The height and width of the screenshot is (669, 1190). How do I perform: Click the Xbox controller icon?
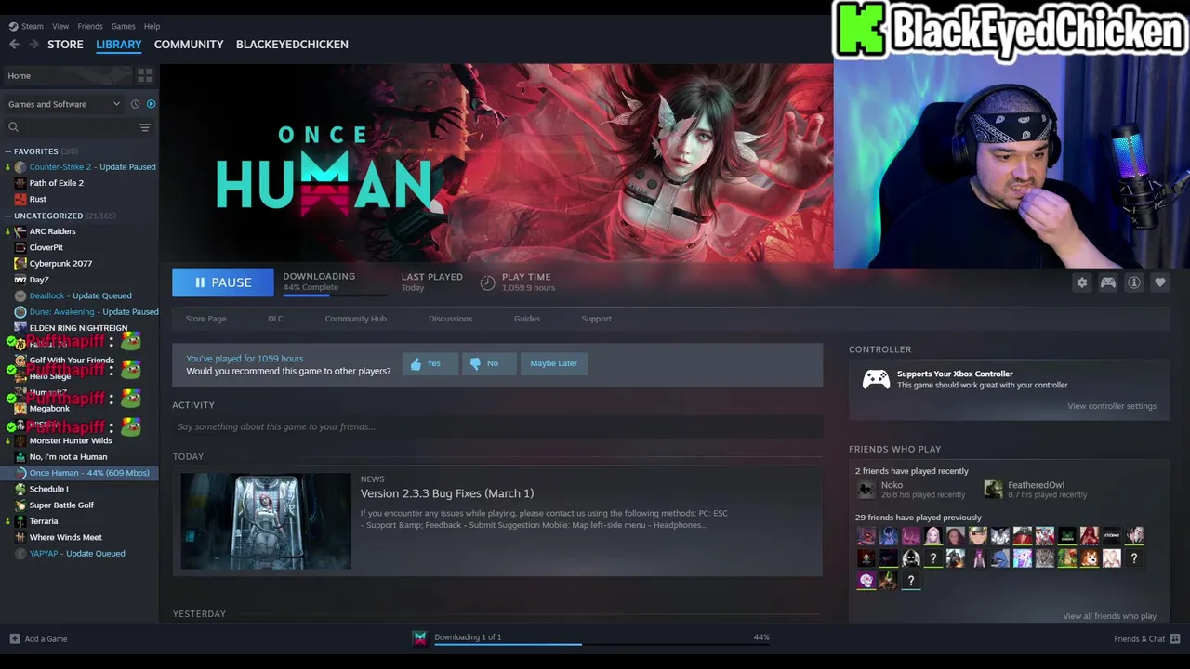coord(876,379)
